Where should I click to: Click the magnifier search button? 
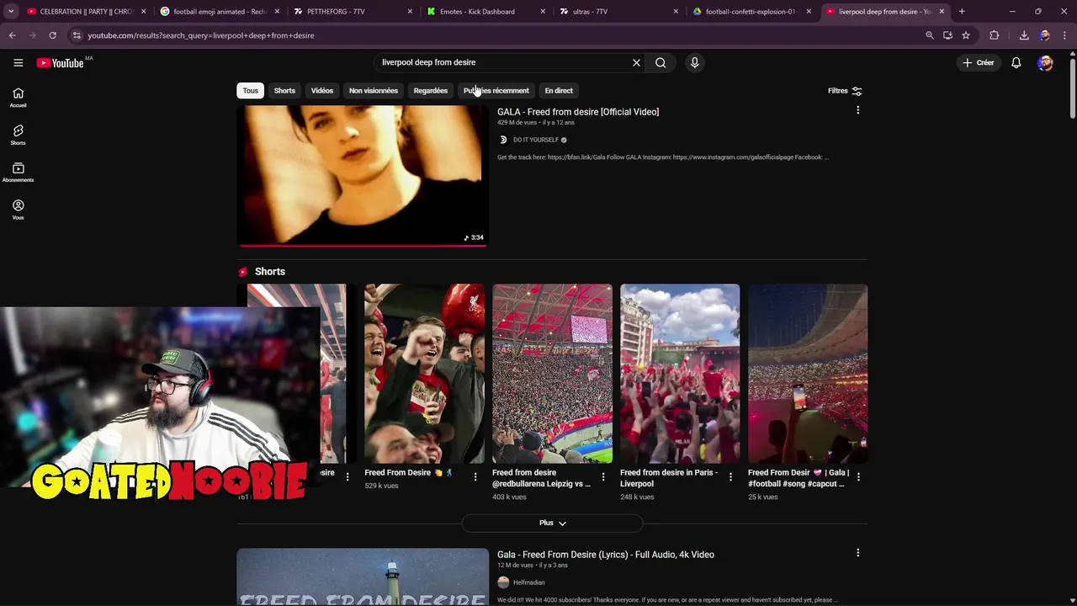tap(661, 62)
